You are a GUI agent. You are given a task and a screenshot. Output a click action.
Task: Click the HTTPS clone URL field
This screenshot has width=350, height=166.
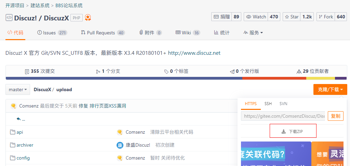[x=283, y=116]
